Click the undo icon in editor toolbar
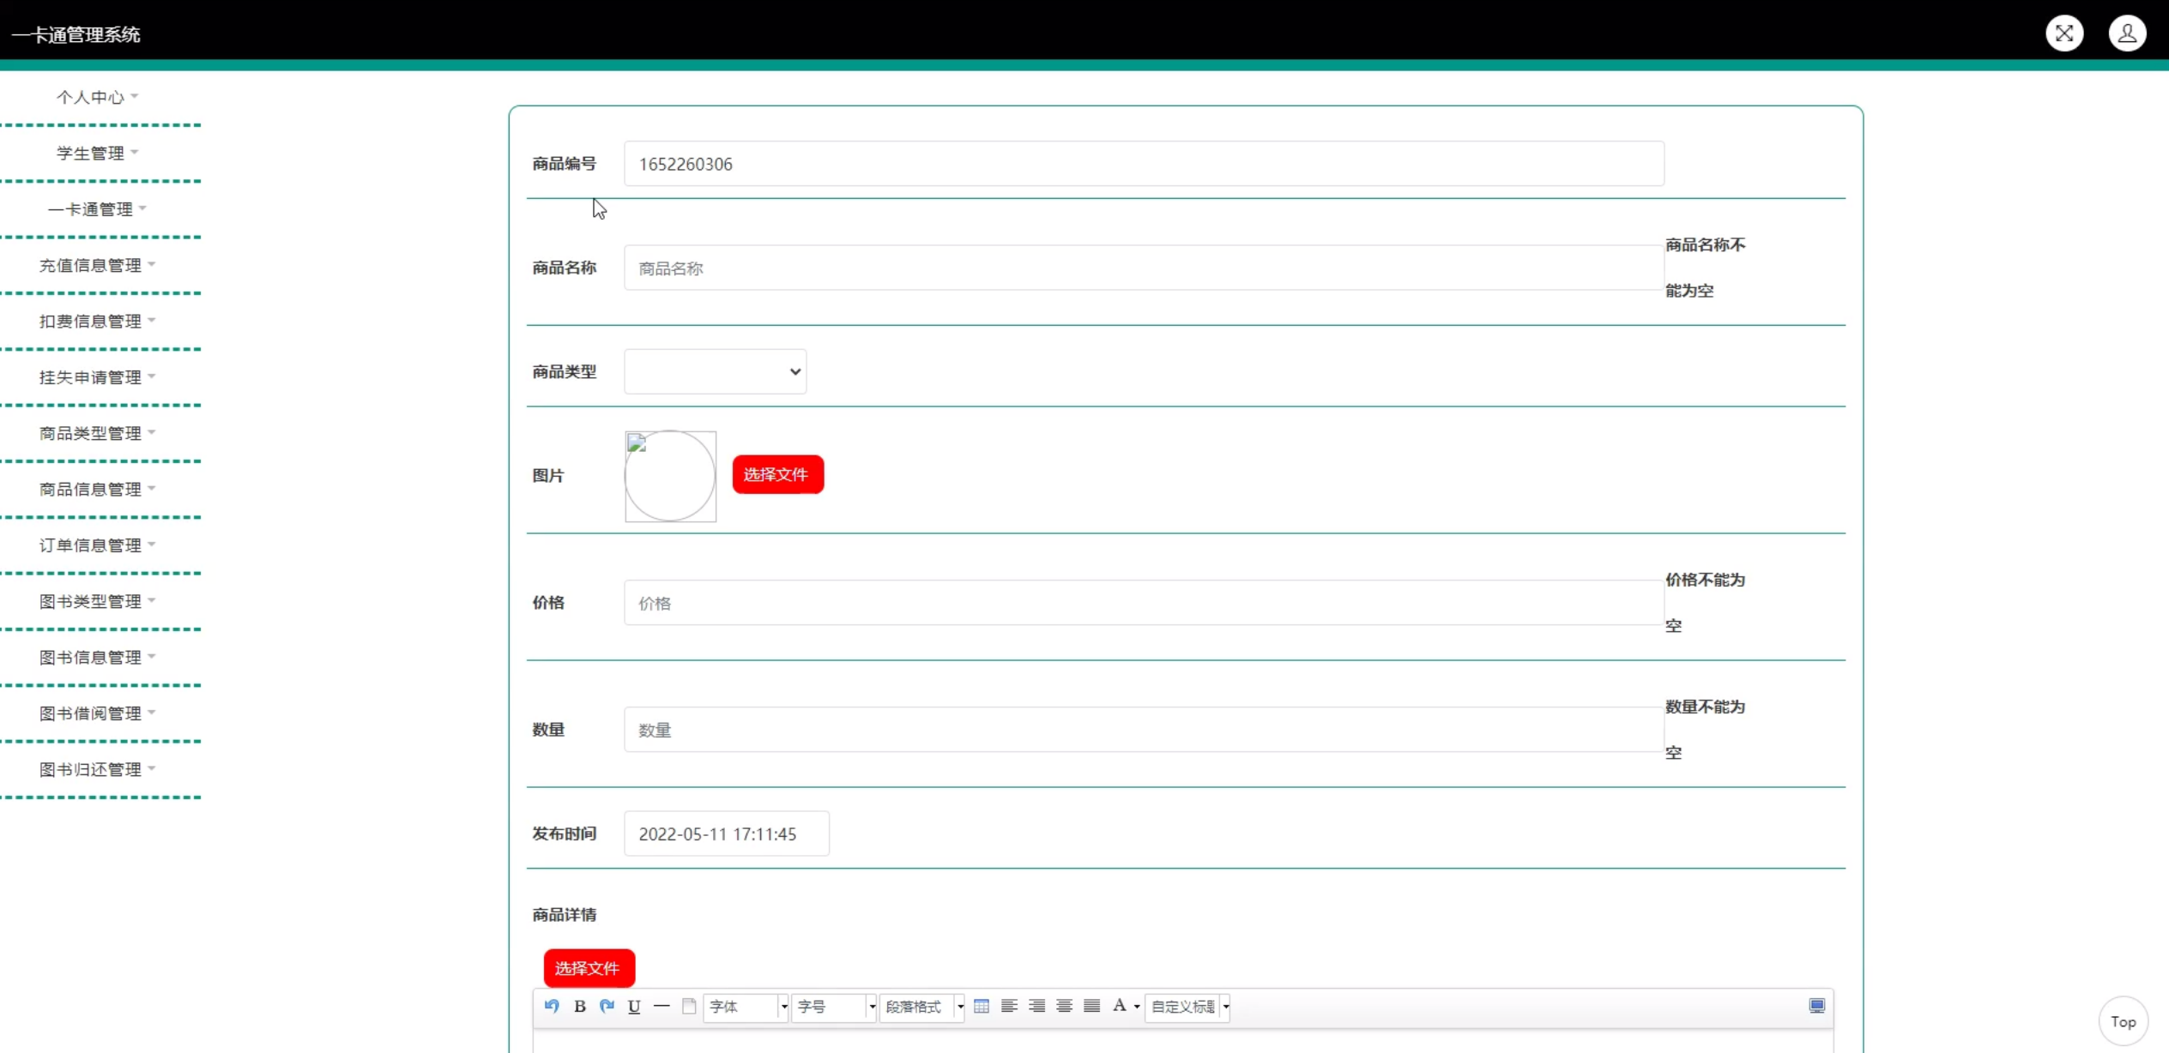2169x1053 pixels. click(x=552, y=1006)
